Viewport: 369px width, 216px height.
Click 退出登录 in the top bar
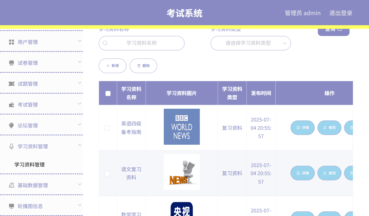[x=341, y=13]
